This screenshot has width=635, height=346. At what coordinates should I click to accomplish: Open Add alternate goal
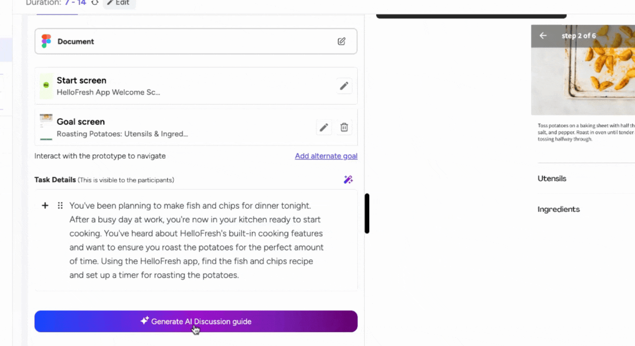[x=326, y=156]
